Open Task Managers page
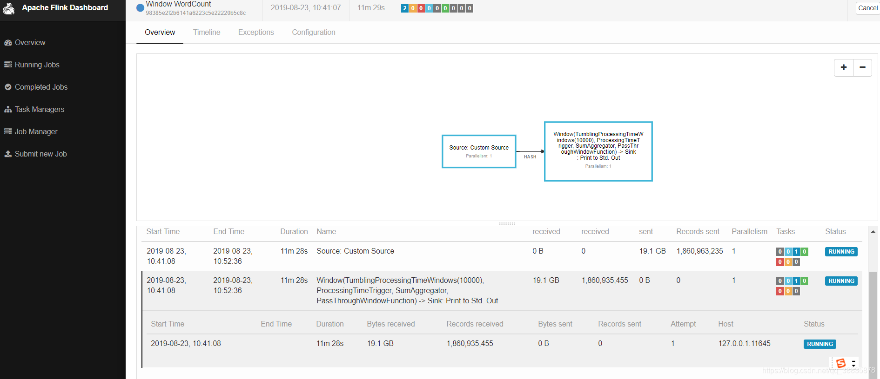This screenshot has height=379, width=880. tap(40, 109)
